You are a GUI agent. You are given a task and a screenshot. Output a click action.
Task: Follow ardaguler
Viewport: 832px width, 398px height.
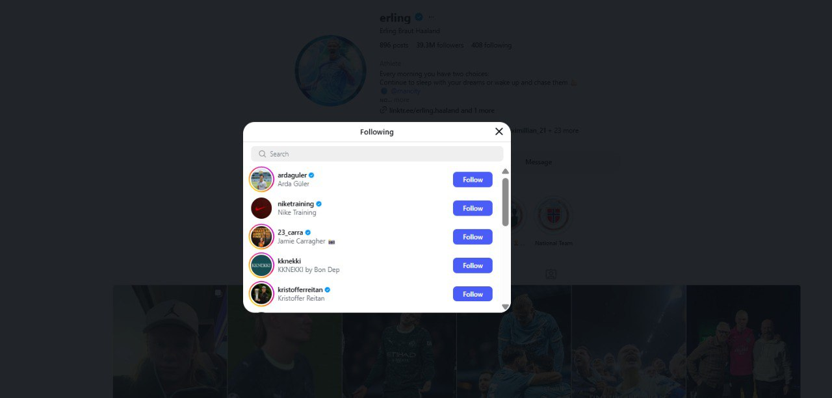(x=473, y=180)
